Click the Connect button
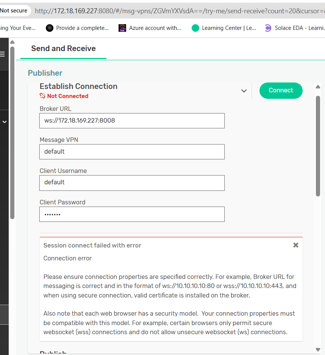 (x=281, y=90)
